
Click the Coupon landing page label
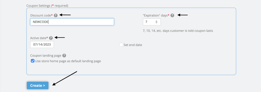pyautogui.click(x=46, y=56)
